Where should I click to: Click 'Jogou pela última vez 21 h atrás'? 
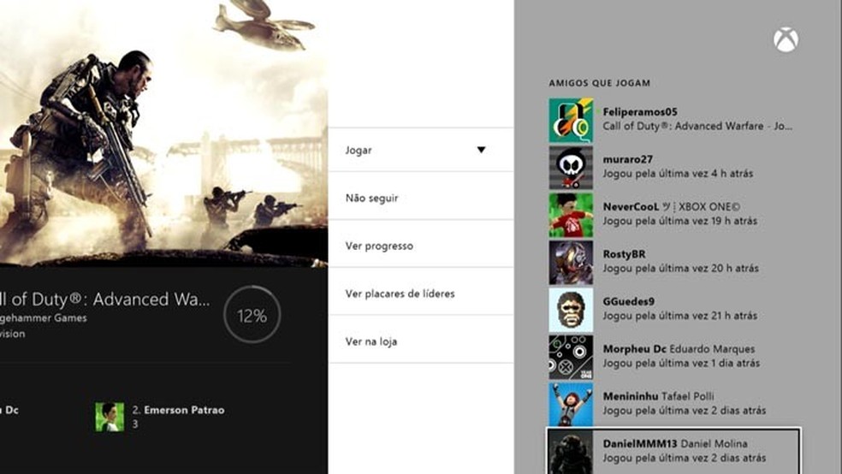tap(679, 315)
